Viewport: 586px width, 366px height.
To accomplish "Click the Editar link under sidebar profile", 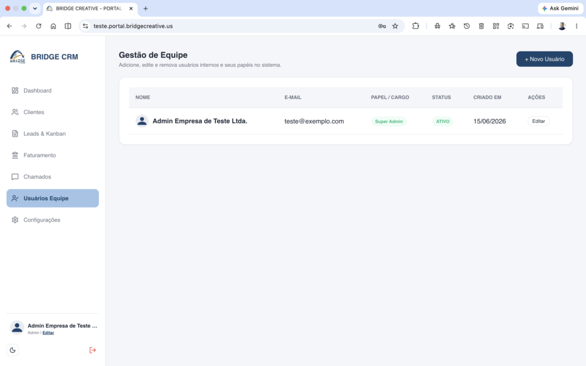I will point(48,333).
